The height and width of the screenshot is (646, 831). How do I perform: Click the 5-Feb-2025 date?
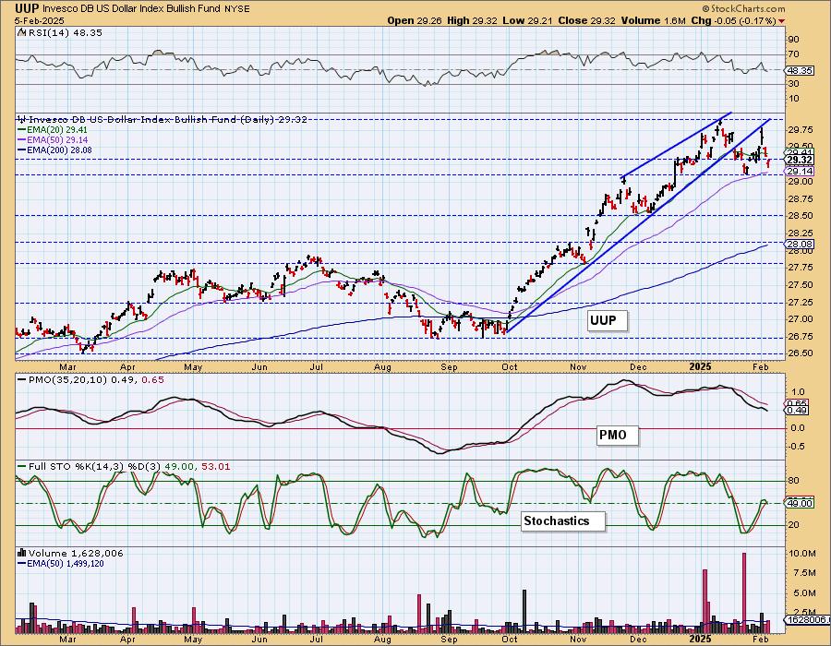[40, 20]
